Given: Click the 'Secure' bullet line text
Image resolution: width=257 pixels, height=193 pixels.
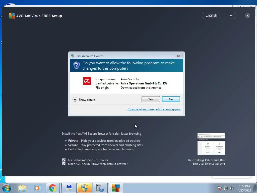Looking at the screenshot, I should point(105,145).
